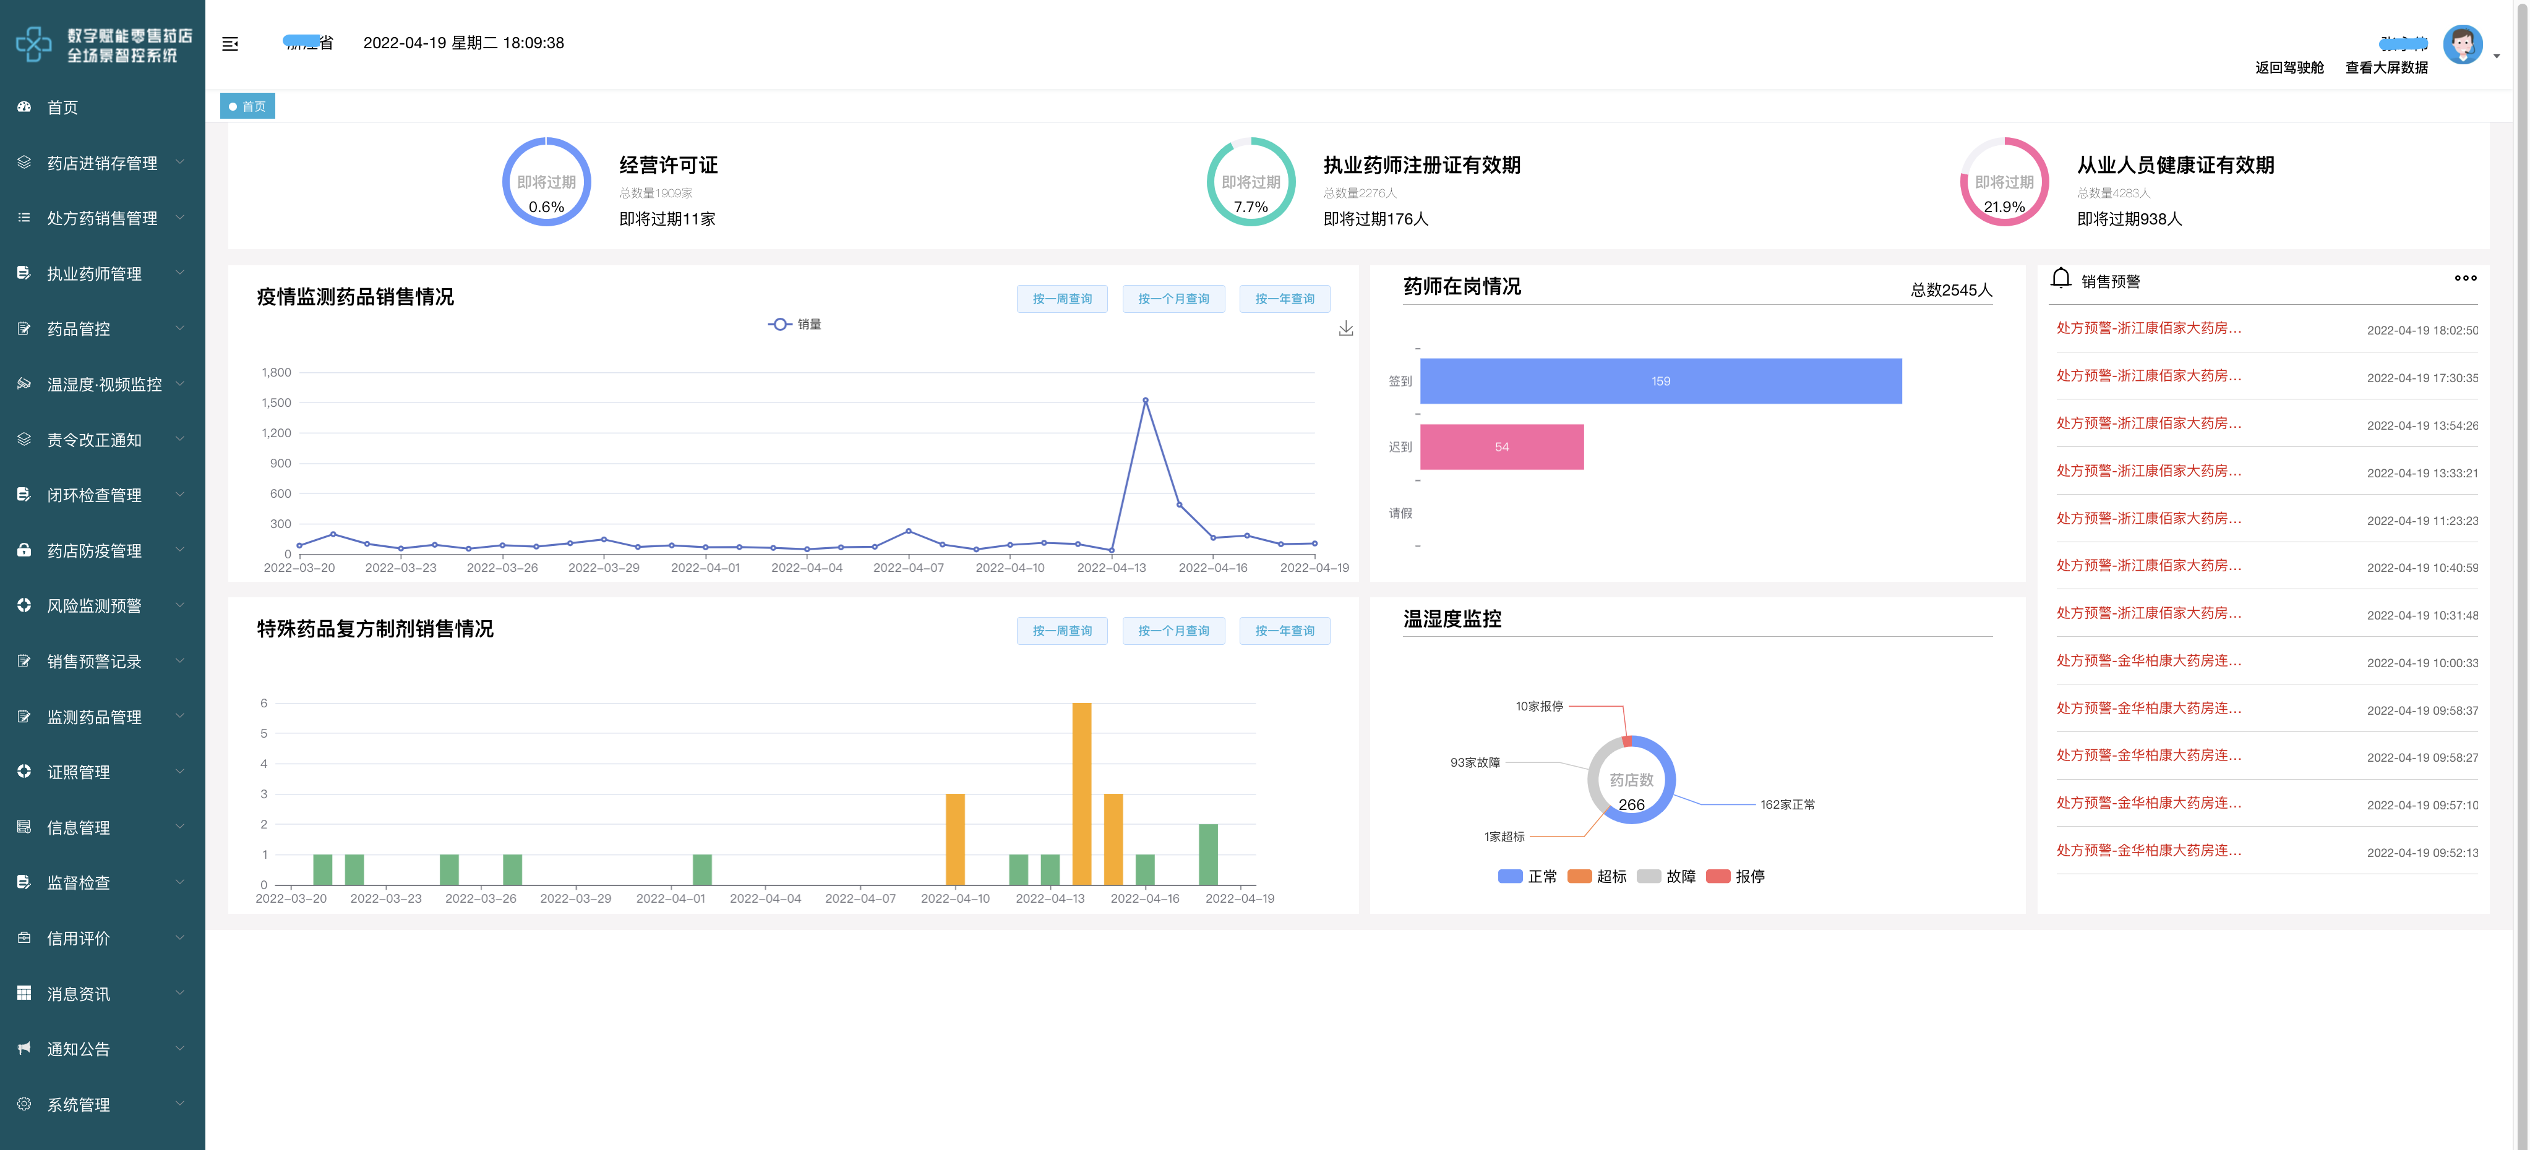Open the 风险监测预警 menu item
Screen dimensions: 2530x1150
[x=94, y=606]
